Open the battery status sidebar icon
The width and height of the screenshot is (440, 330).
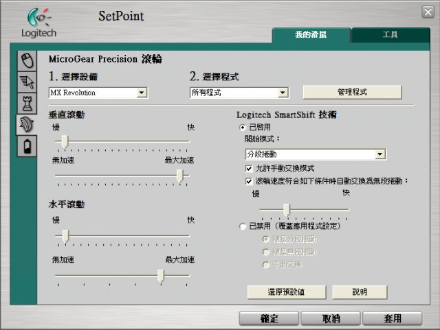(27, 146)
